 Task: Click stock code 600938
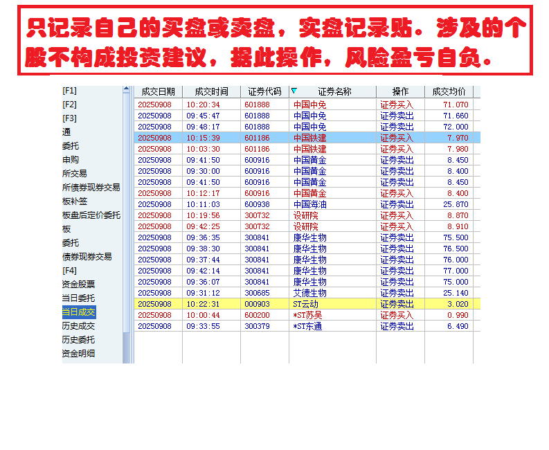click(257, 204)
